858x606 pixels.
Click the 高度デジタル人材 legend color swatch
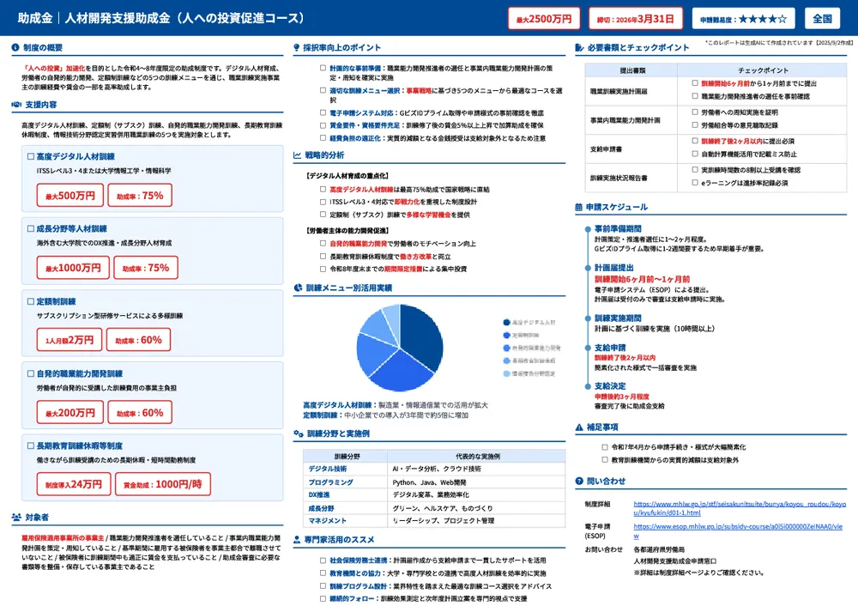(x=507, y=323)
